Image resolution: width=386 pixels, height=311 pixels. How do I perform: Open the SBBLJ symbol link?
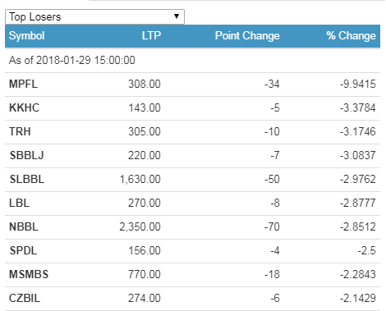(x=27, y=155)
